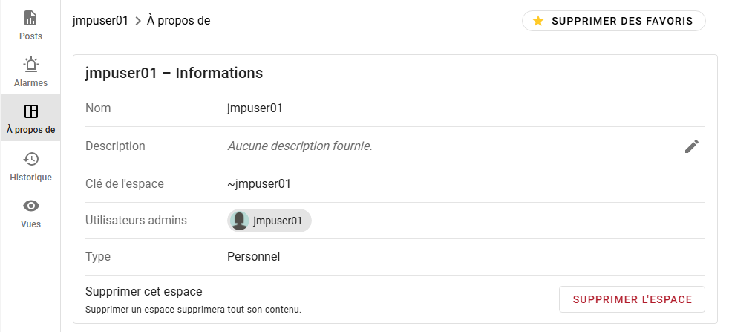Click the star icon in favorites button
729x332 pixels.
(x=538, y=21)
